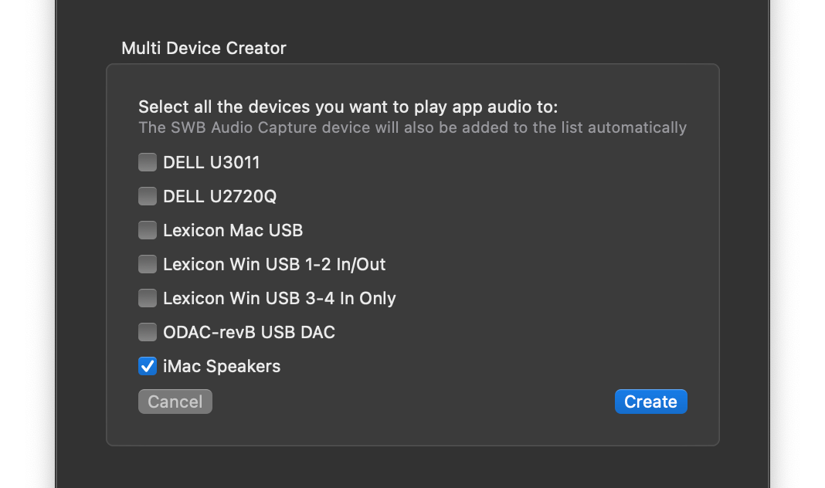
Task: Toggle the Lexicon Win USB 1-2 In/Out checkbox
Action: pyautogui.click(x=148, y=264)
